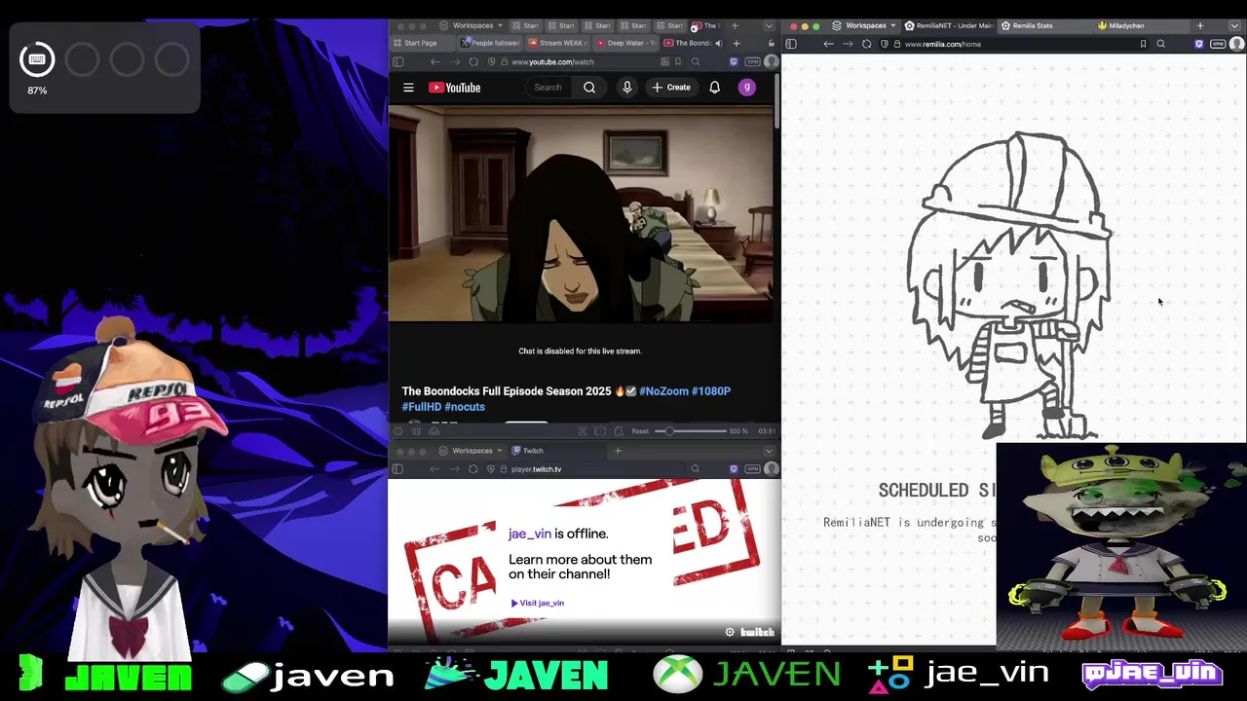This screenshot has height=701, width=1247.
Task: Open a new tab in the Twitch window
Action: 618,451
